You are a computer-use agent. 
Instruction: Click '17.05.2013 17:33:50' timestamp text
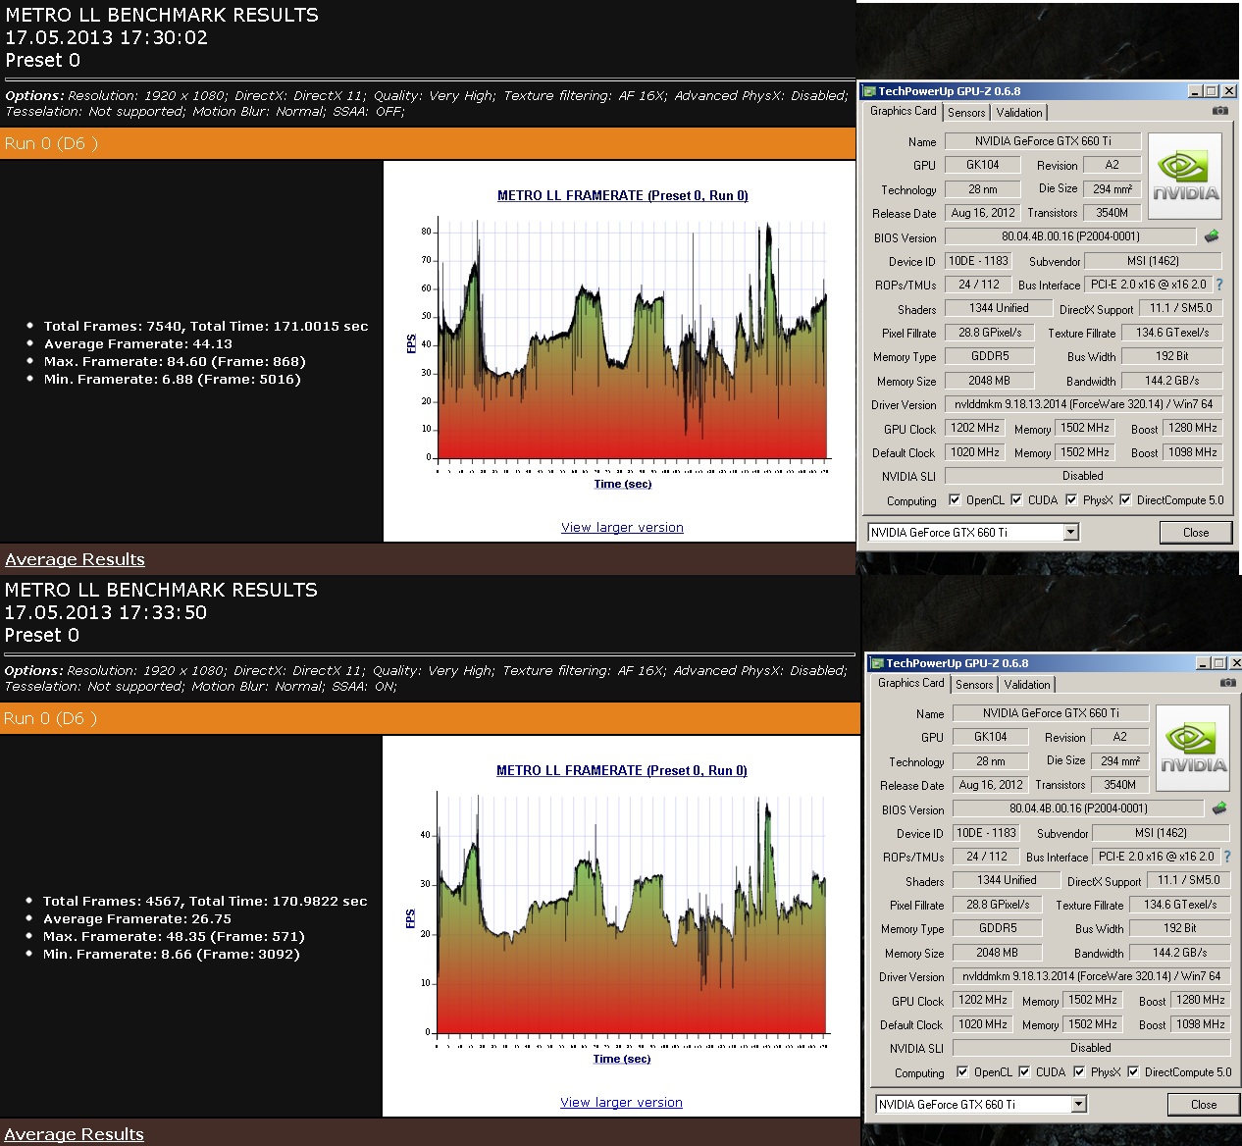click(105, 612)
